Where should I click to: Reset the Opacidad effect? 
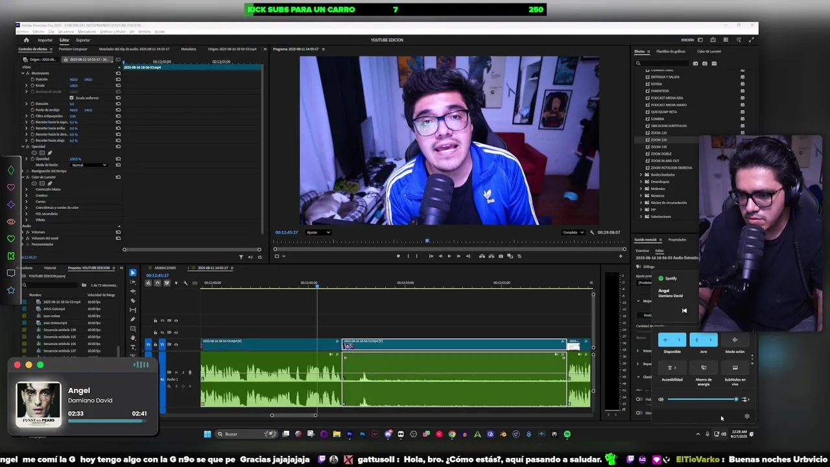[118, 147]
